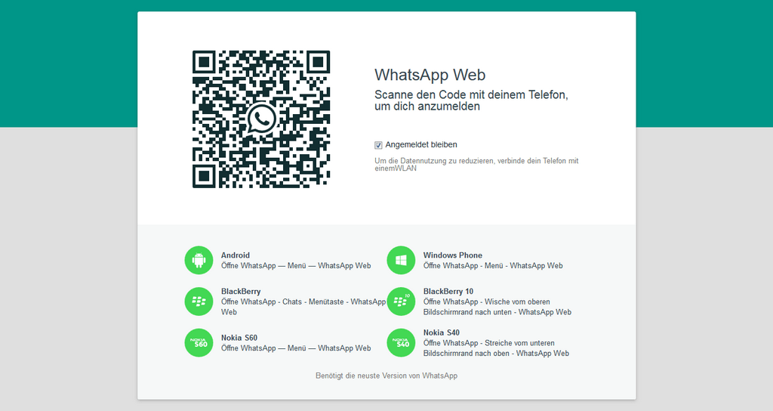Click the BlackBerry 10 logo icon

coord(401,301)
